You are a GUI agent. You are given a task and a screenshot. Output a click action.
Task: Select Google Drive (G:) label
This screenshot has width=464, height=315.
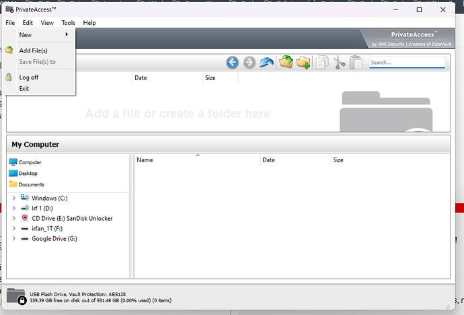(x=54, y=239)
